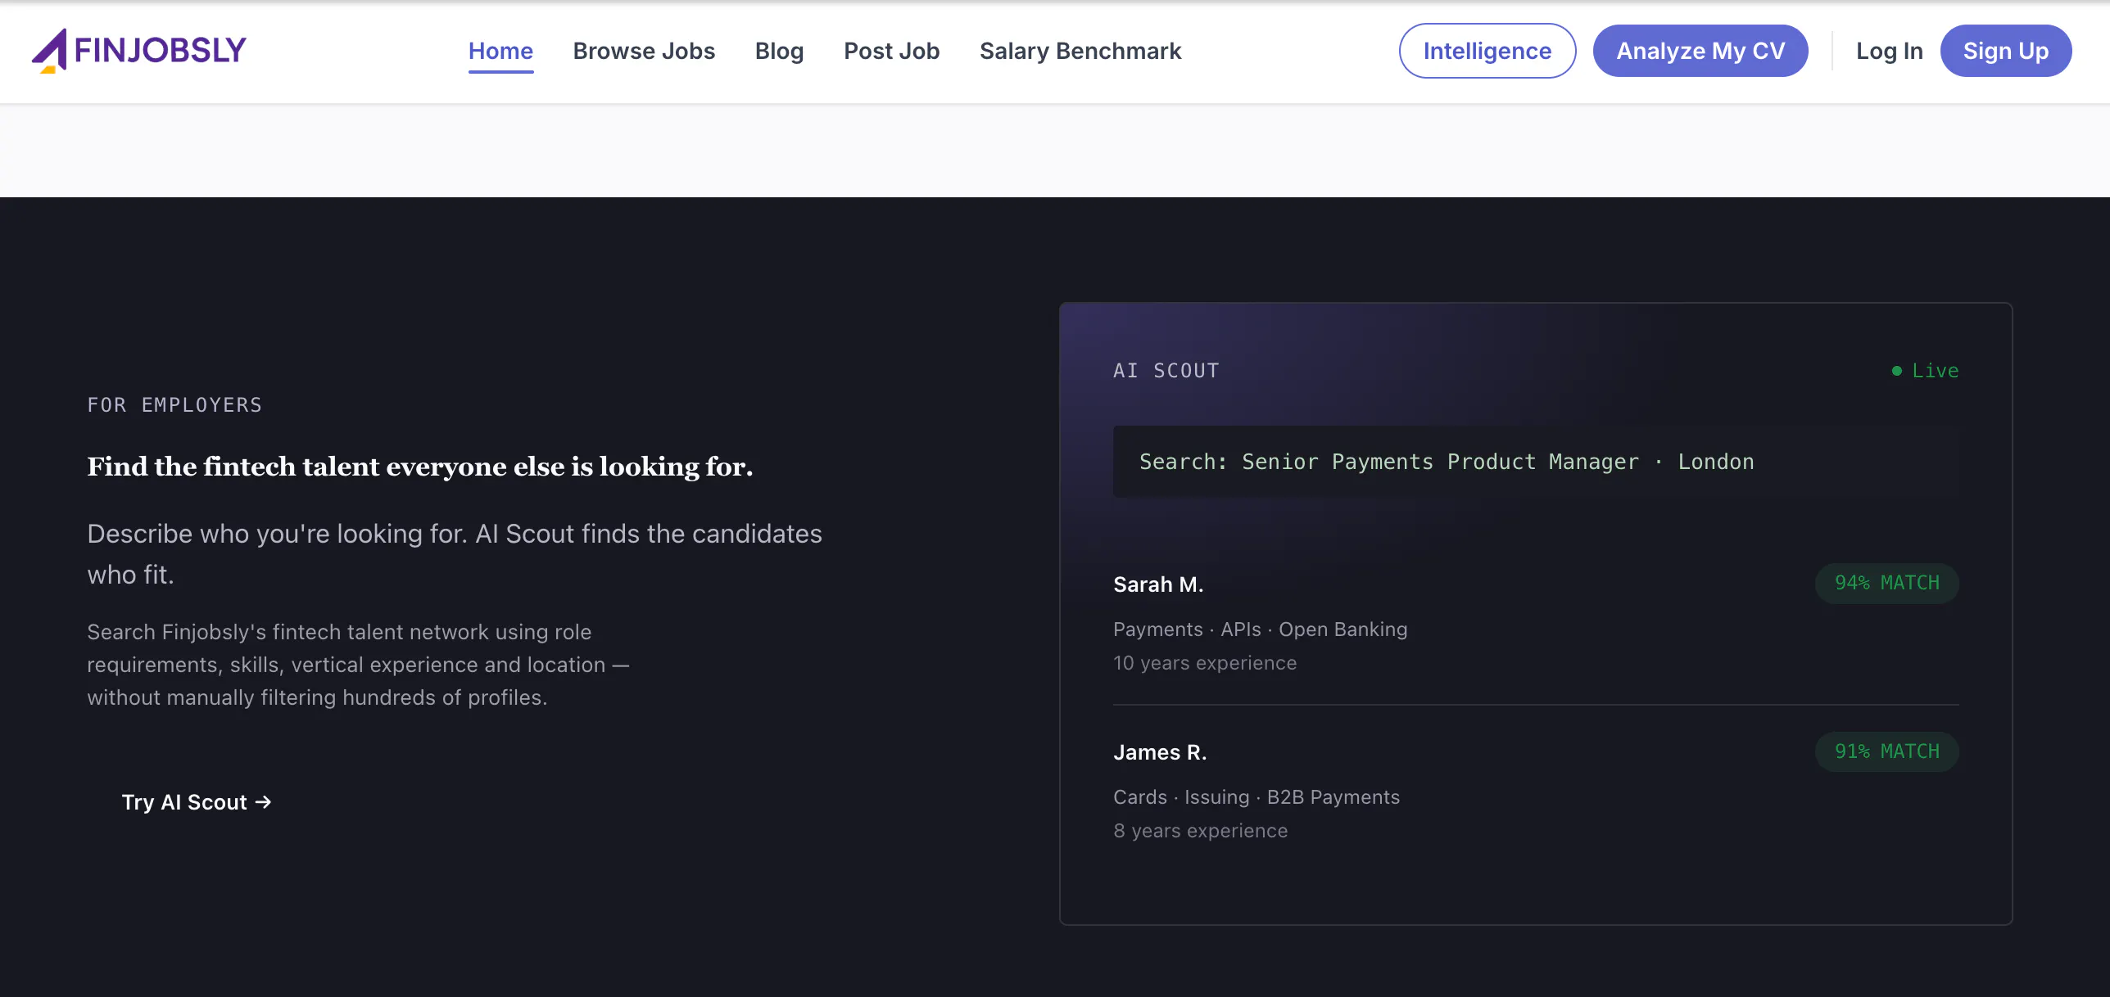Click the AI Scout search field
This screenshot has width=2110, height=997.
point(1535,462)
